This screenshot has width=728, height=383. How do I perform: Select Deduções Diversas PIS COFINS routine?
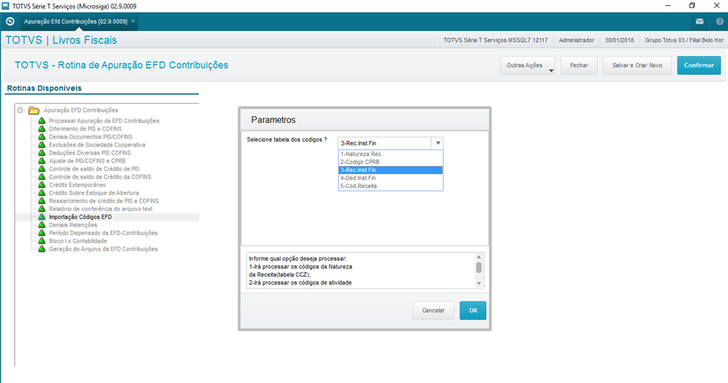[x=90, y=153]
